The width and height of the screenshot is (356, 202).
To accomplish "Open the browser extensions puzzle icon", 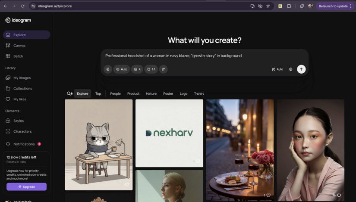I will click(289, 6).
